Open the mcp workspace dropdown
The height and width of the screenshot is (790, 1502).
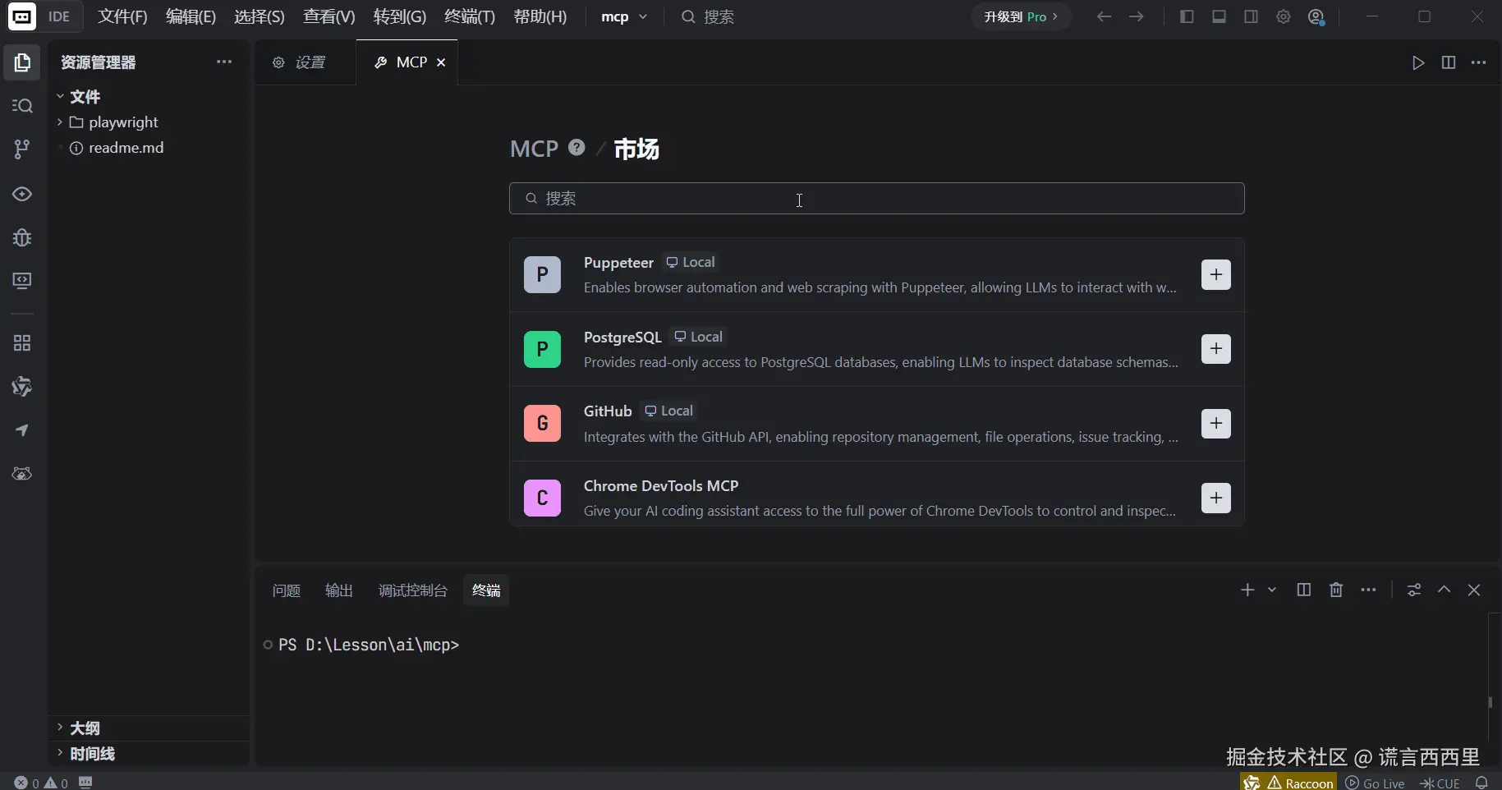point(624,16)
